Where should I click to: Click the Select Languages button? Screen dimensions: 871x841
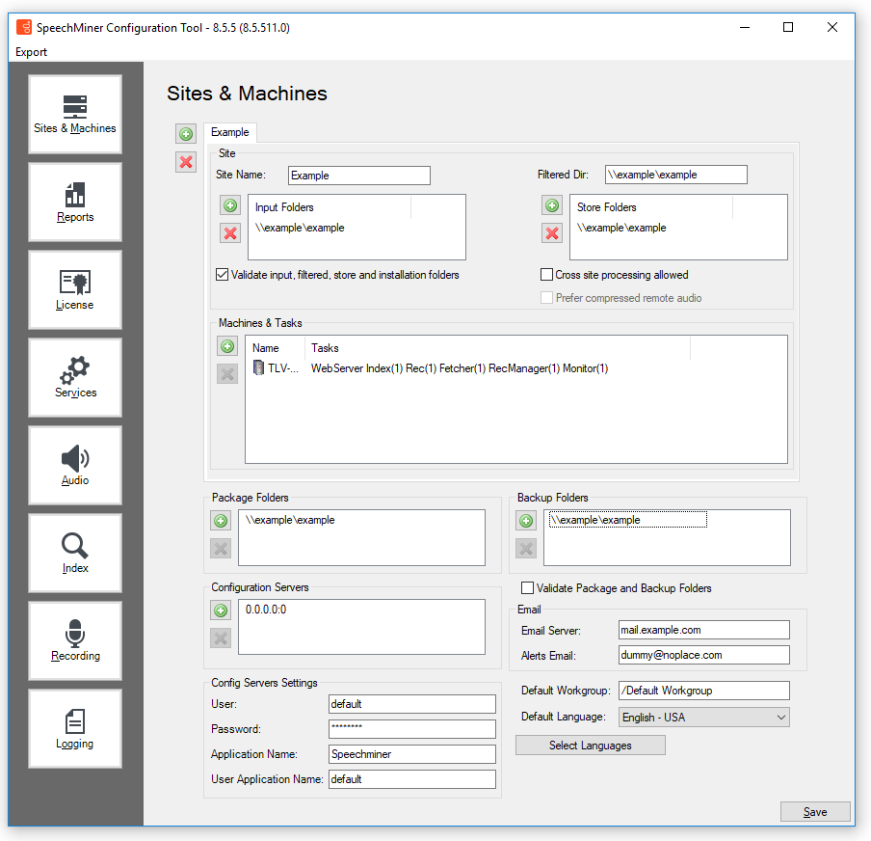pos(590,746)
